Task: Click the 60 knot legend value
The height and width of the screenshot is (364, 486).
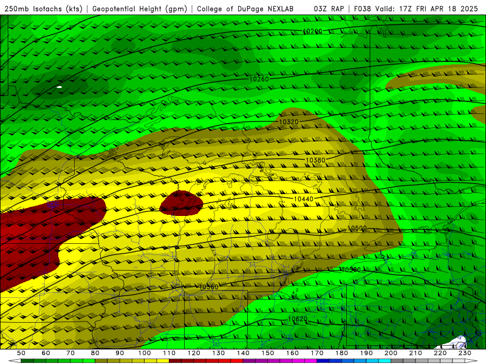Action: (x=46, y=353)
